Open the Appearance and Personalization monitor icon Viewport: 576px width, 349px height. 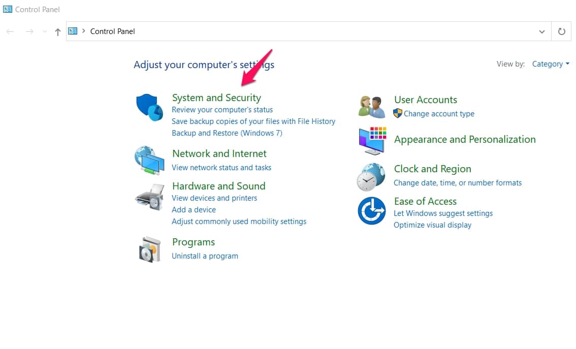tap(372, 141)
